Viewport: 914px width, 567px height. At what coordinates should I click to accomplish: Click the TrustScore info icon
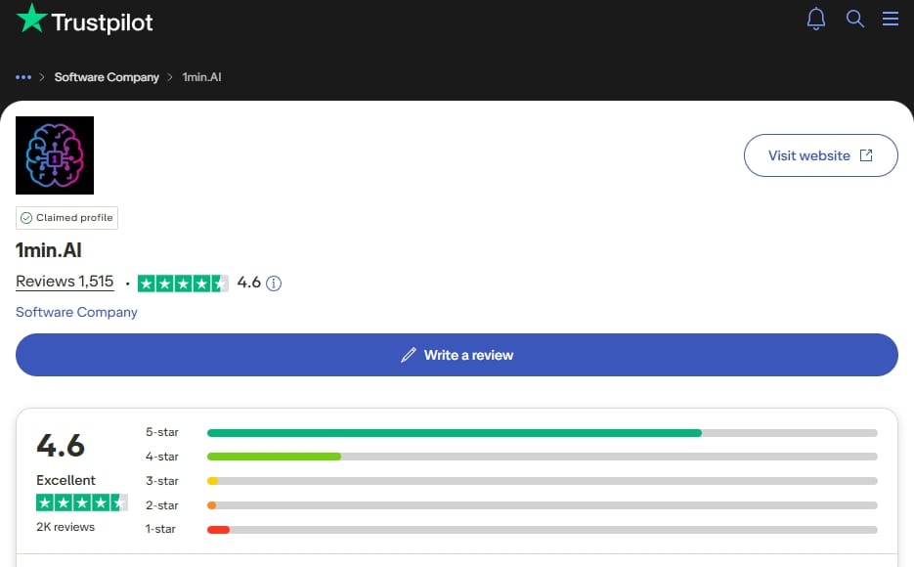(x=274, y=283)
